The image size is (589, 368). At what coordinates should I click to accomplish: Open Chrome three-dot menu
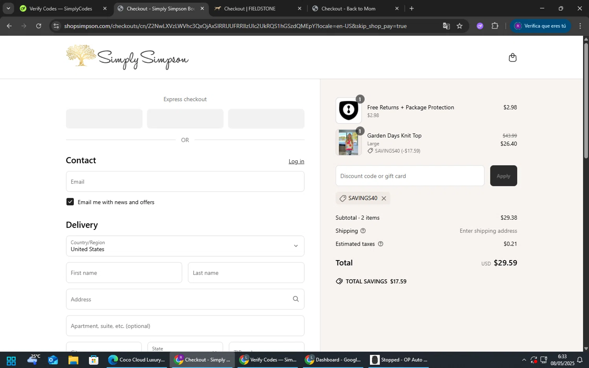click(x=580, y=26)
